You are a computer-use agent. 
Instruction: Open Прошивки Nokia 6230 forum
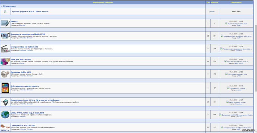click(x=21, y=72)
